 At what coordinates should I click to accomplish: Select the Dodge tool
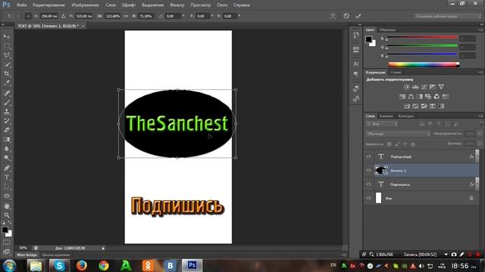click(7, 158)
